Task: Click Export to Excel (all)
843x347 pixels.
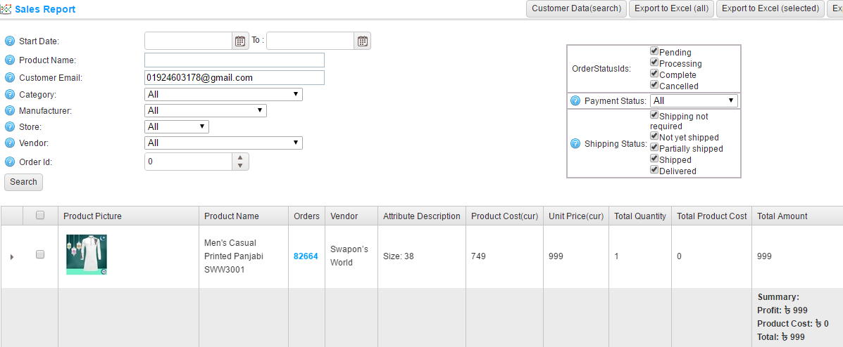Action: (671, 8)
